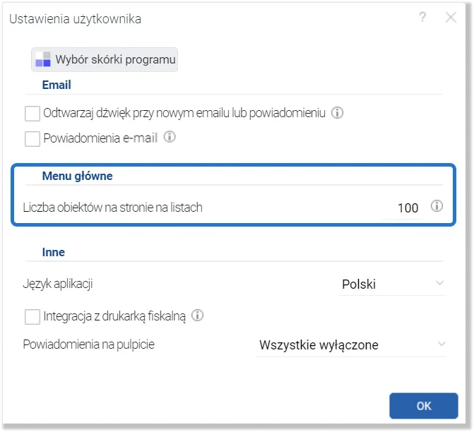Click the objects-per-page field showing 100

pyautogui.click(x=402, y=208)
